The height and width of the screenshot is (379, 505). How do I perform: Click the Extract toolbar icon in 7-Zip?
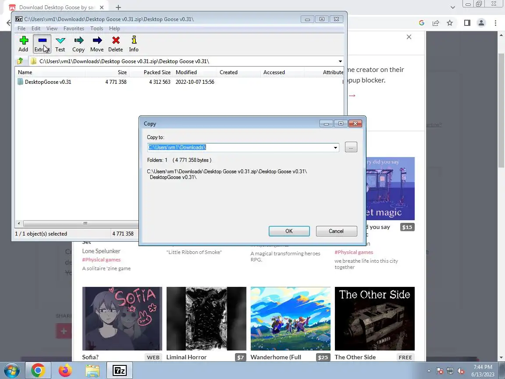point(42,44)
